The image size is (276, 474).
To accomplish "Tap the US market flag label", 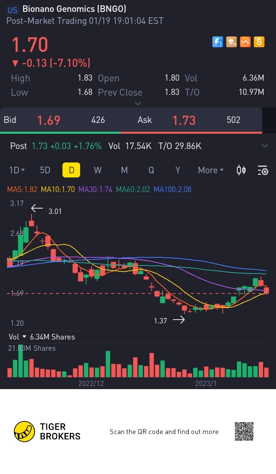I will pyautogui.click(x=13, y=10).
